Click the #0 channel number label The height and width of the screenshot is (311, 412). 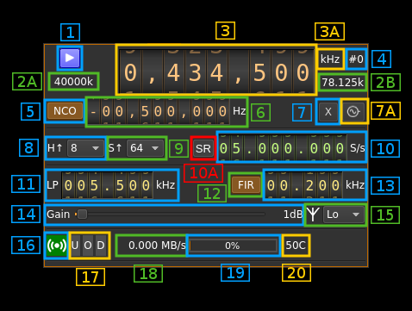pyautogui.click(x=356, y=59)
